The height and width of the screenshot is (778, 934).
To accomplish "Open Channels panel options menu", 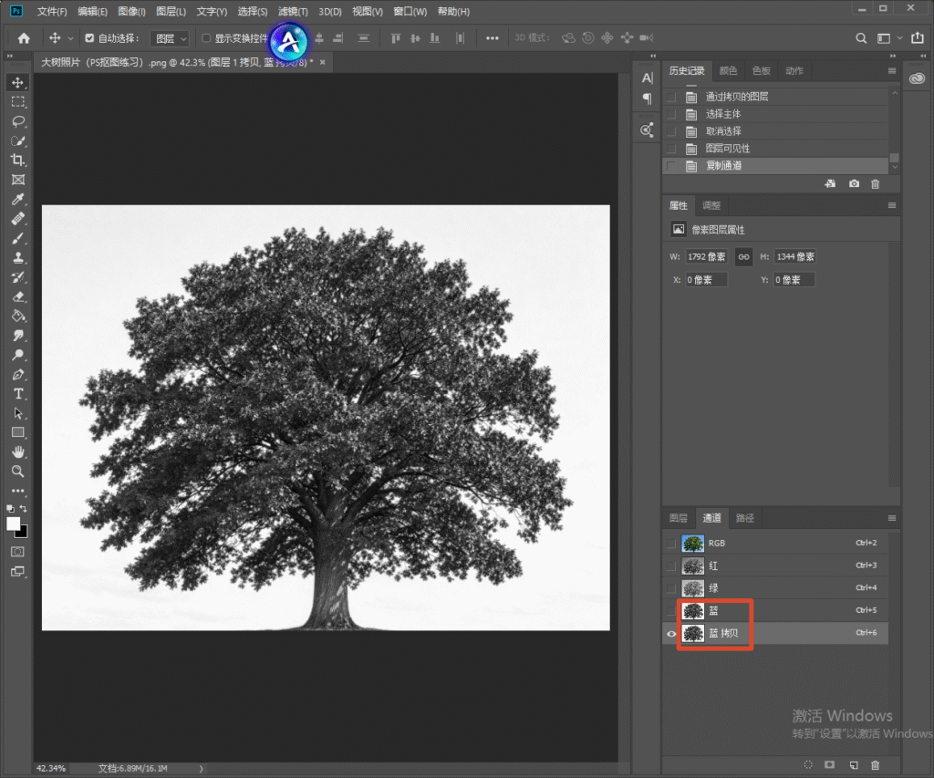I will (892, 518).
